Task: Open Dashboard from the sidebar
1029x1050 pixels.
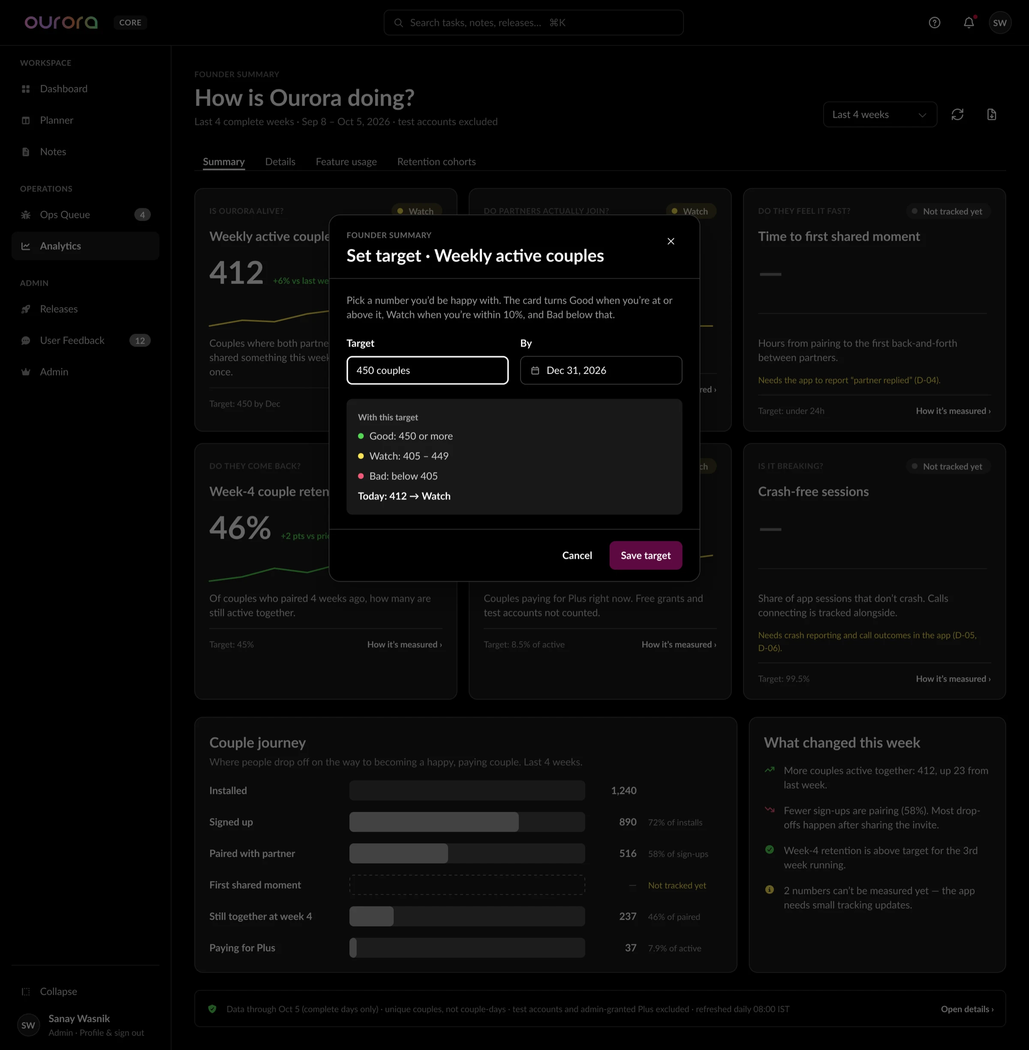Action: (85, 89)
